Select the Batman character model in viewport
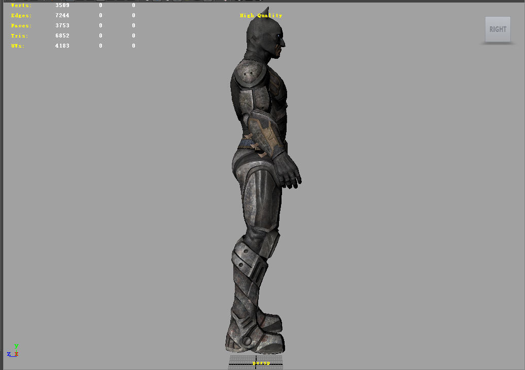The image size is (525, 370). (263, 180)
